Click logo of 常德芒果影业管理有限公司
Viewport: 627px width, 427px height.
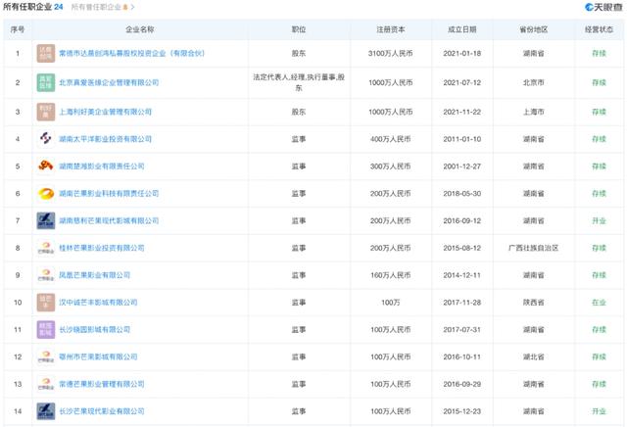coord(46,384)
